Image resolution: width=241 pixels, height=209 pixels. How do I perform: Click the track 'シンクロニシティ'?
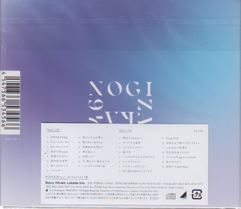[132, 162]
